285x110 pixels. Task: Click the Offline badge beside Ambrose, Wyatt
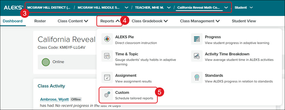point(76,99)
